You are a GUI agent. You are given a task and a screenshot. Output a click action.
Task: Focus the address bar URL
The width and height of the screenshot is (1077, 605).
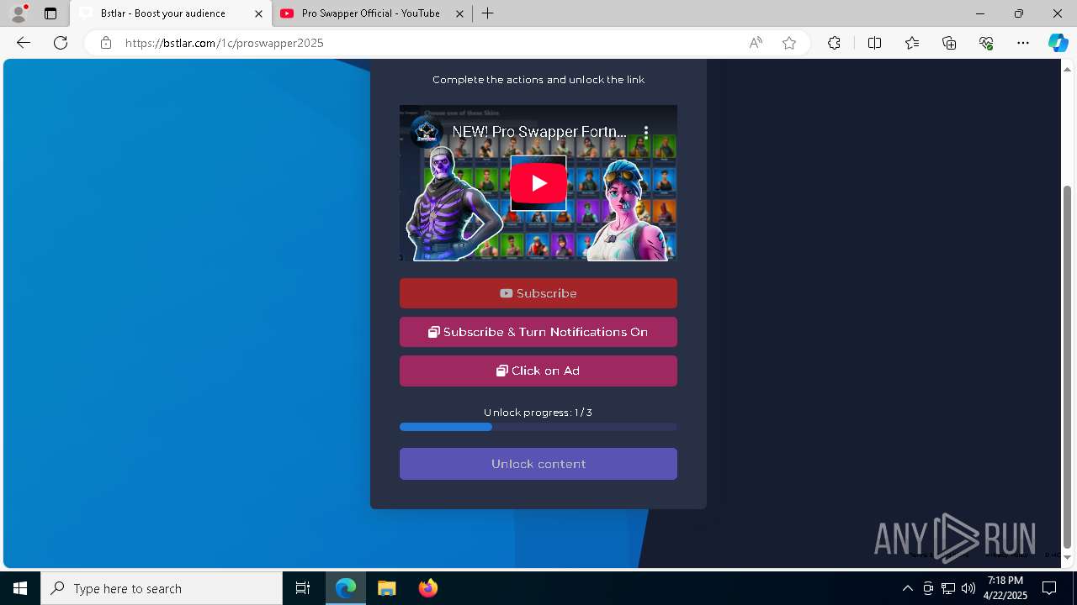(225, 43)
